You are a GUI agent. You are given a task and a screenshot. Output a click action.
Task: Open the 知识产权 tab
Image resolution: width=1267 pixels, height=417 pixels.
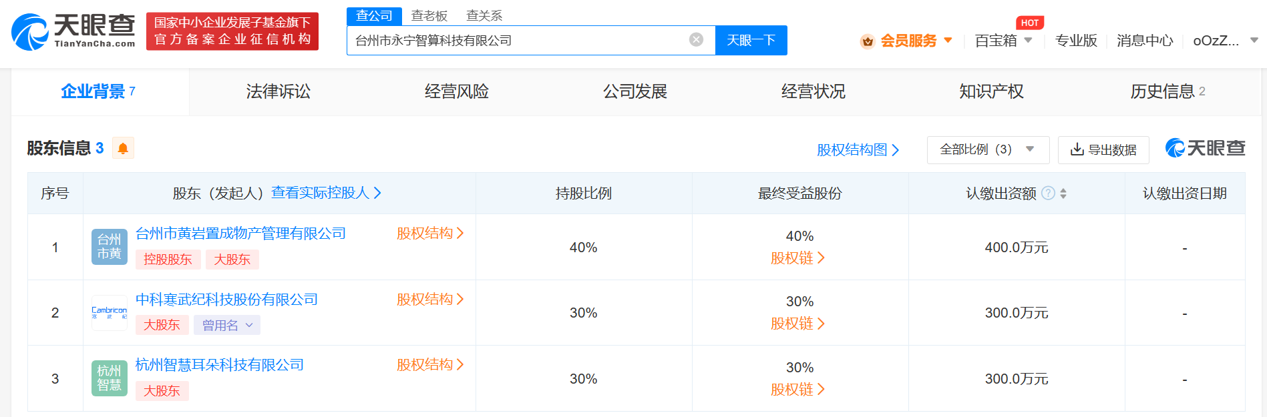click(991, 91)
